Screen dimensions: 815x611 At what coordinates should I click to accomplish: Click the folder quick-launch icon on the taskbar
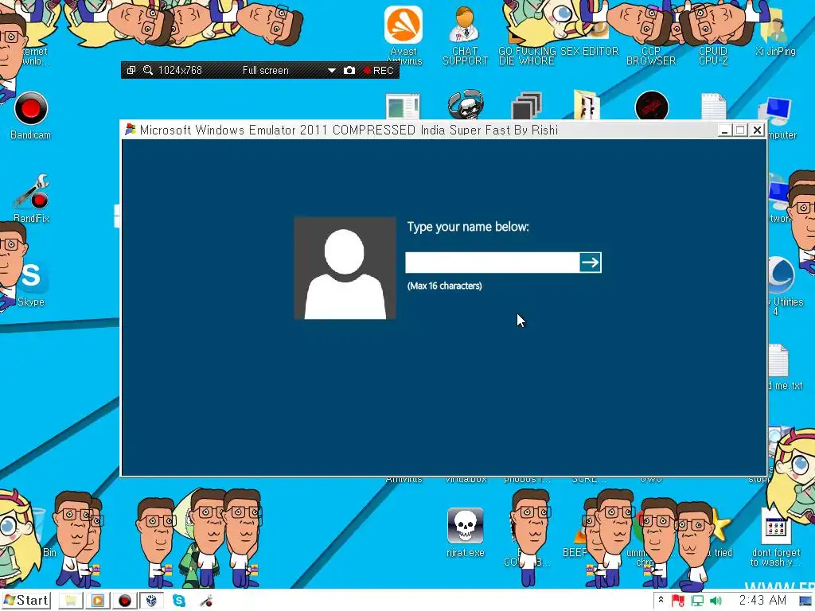tap(71, 601)
